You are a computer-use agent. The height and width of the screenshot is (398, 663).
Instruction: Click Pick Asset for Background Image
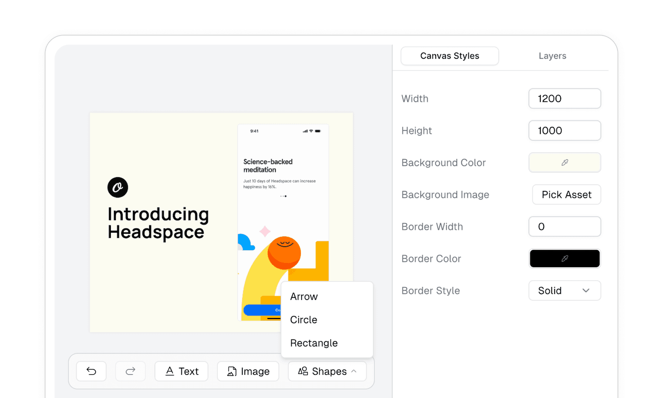click(566, 194)
